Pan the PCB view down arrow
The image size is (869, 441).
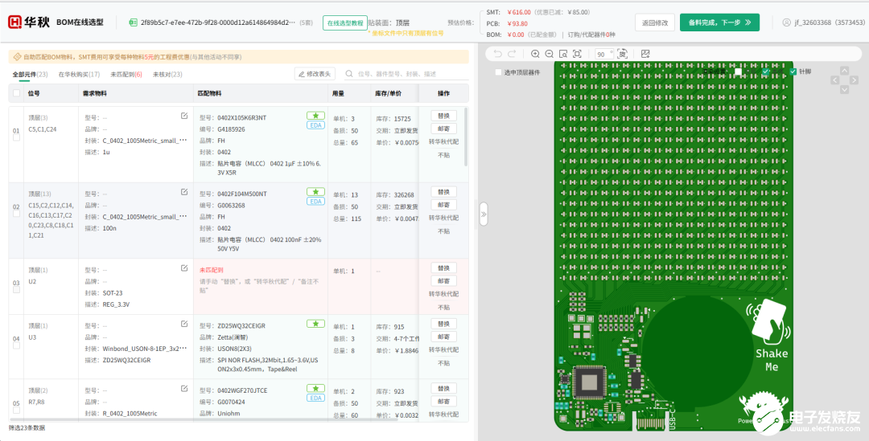(x=844, y=90)
